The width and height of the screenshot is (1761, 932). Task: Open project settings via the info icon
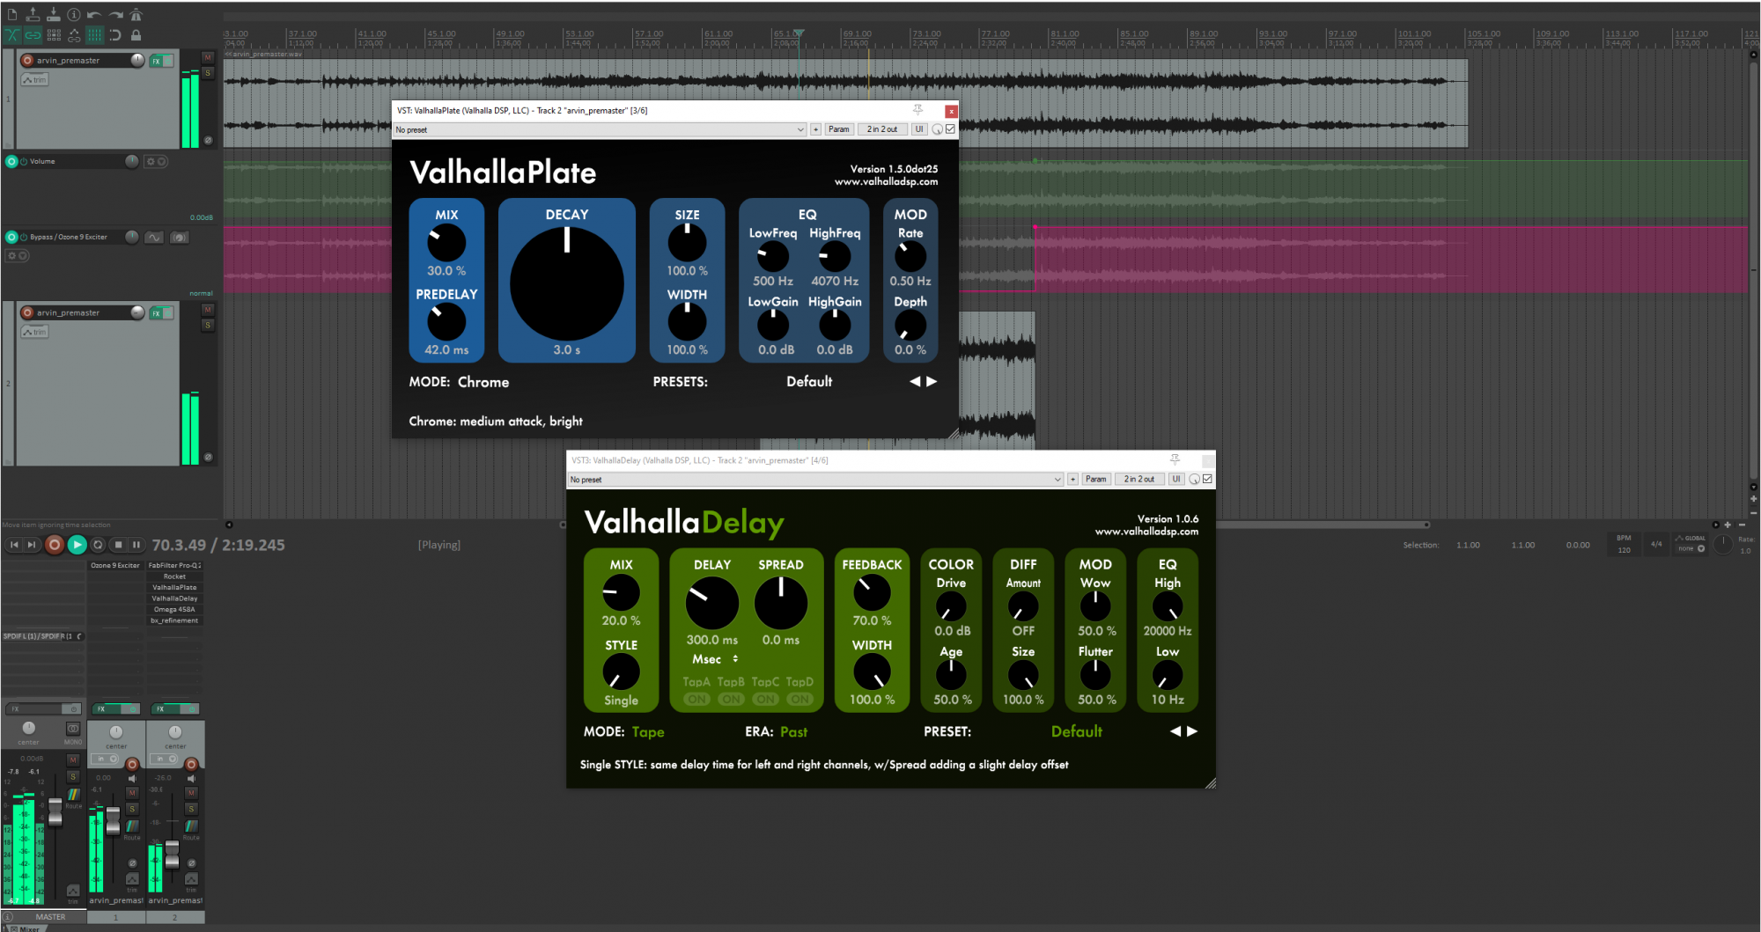coord(73,14)
